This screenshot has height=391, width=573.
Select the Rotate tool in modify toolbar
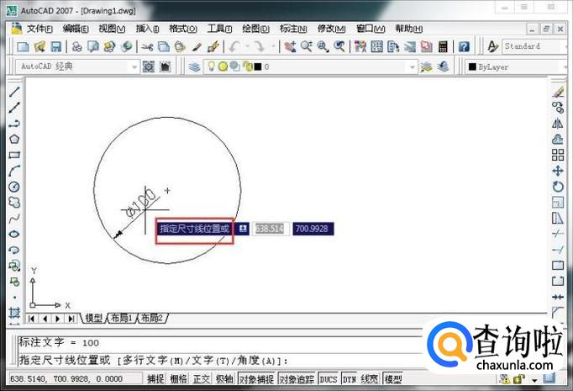pyautogui.click(x=558, y=187)
